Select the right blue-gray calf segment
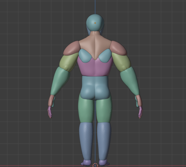This screenshot has height=167, width=186. tap(104, 141)
